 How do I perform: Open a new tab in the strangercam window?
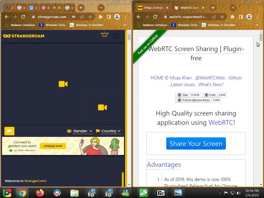tap(81, 8)
